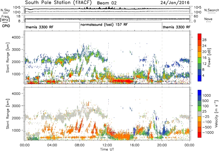Click the blue bottom of the power color bar
Image resolution: width=219 pixels, height=151 pixels.
pos(200,78)
